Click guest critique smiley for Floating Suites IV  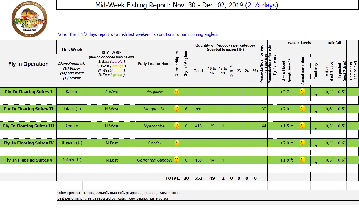[x=177, y=143]
